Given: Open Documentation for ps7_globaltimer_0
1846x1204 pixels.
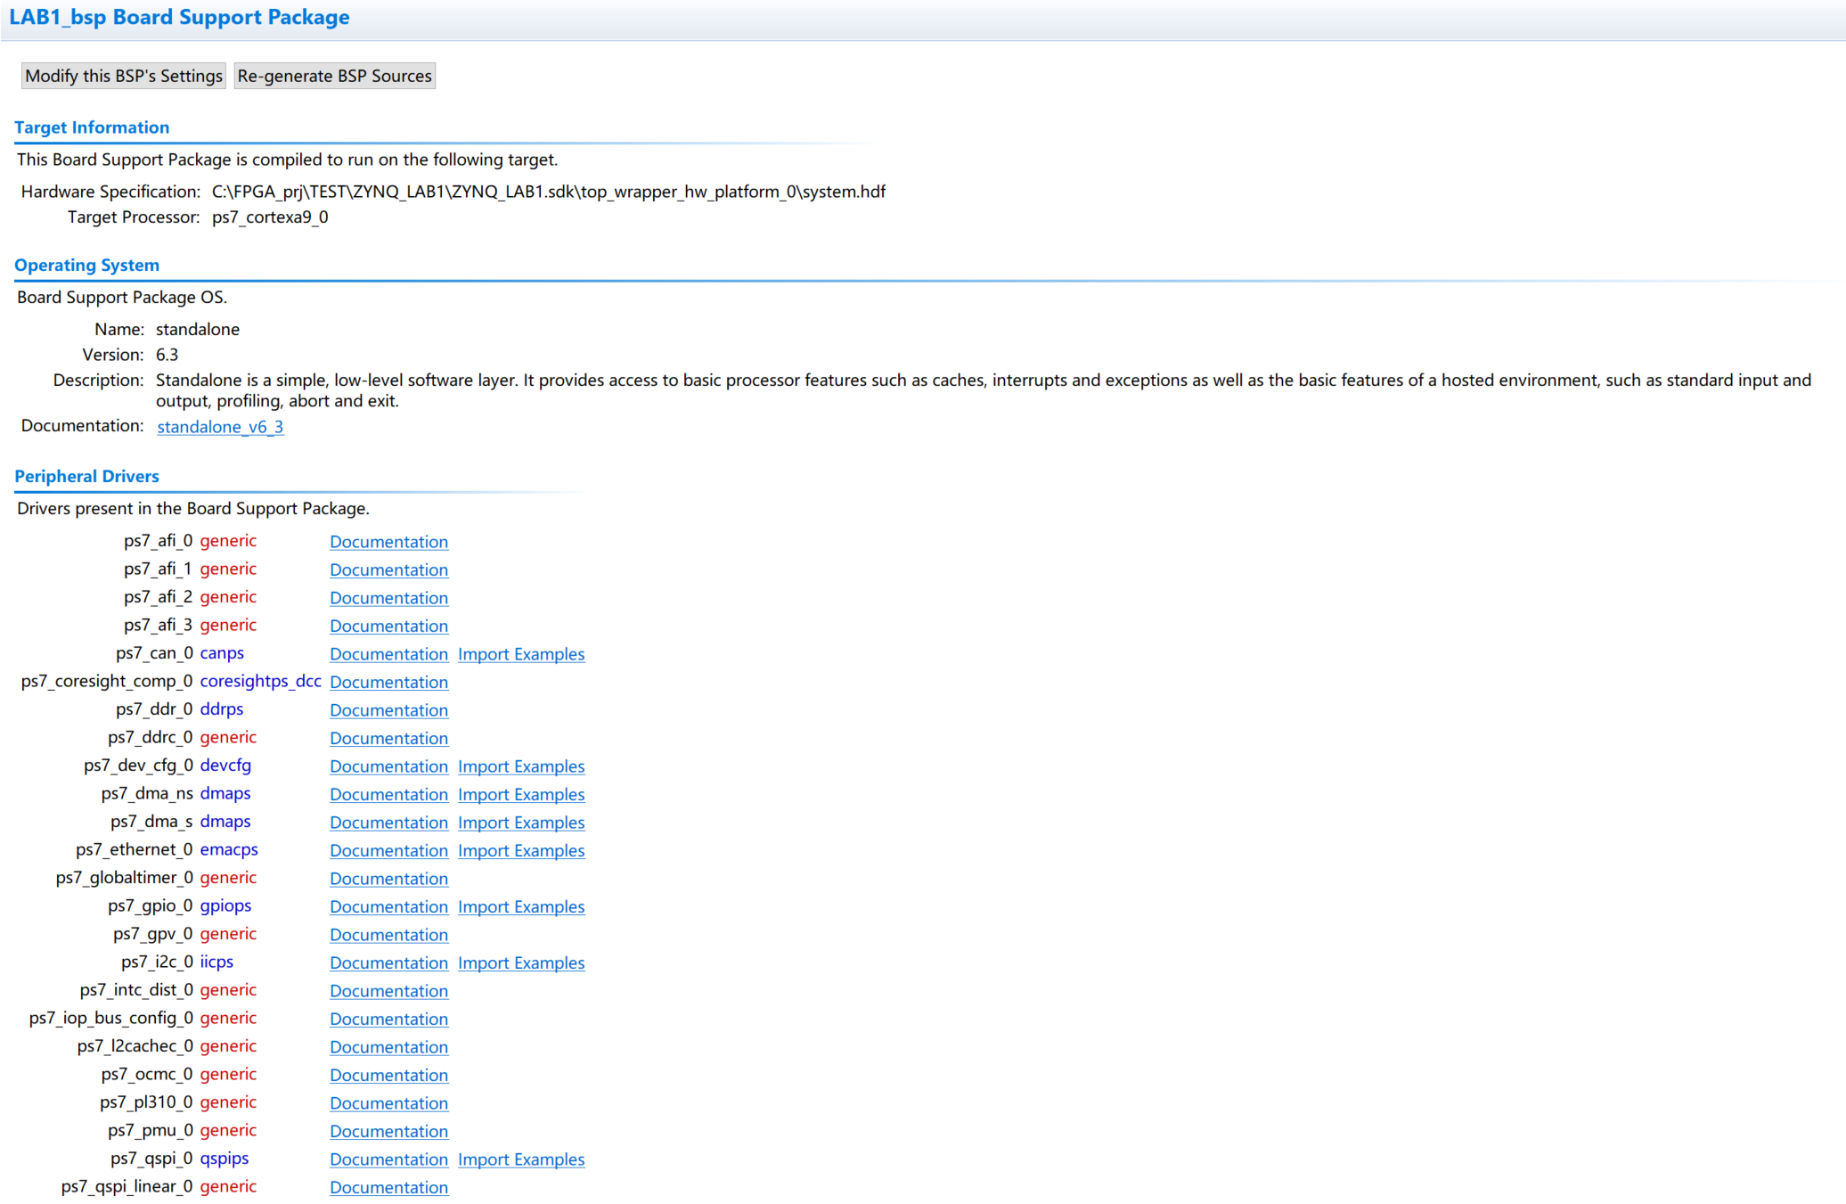Looking at the screenshot, I should coord(388,879).
